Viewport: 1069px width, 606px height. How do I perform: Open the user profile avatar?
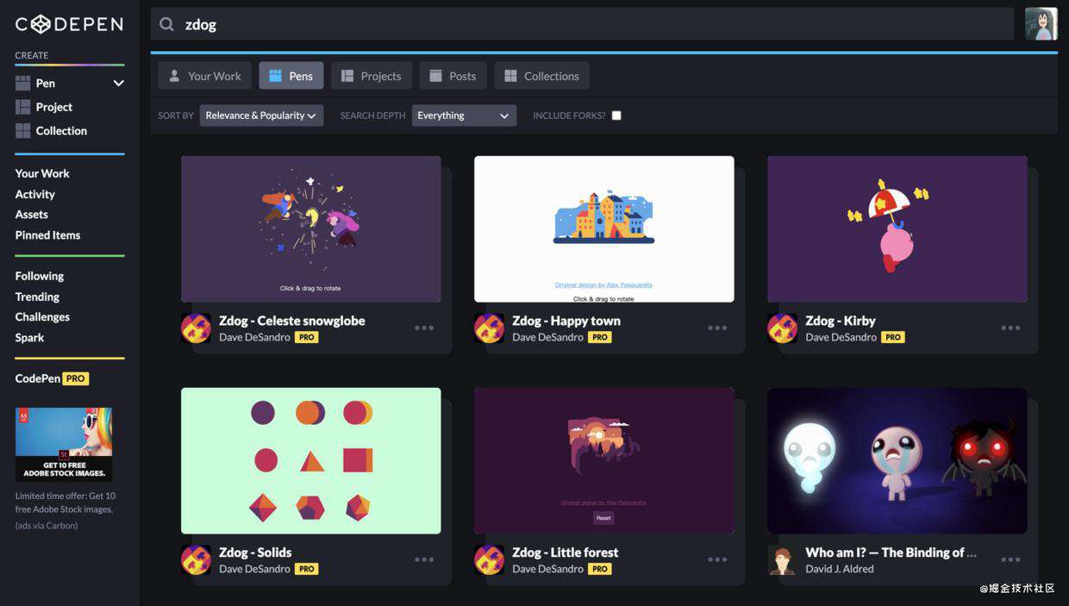[1041, 24]
